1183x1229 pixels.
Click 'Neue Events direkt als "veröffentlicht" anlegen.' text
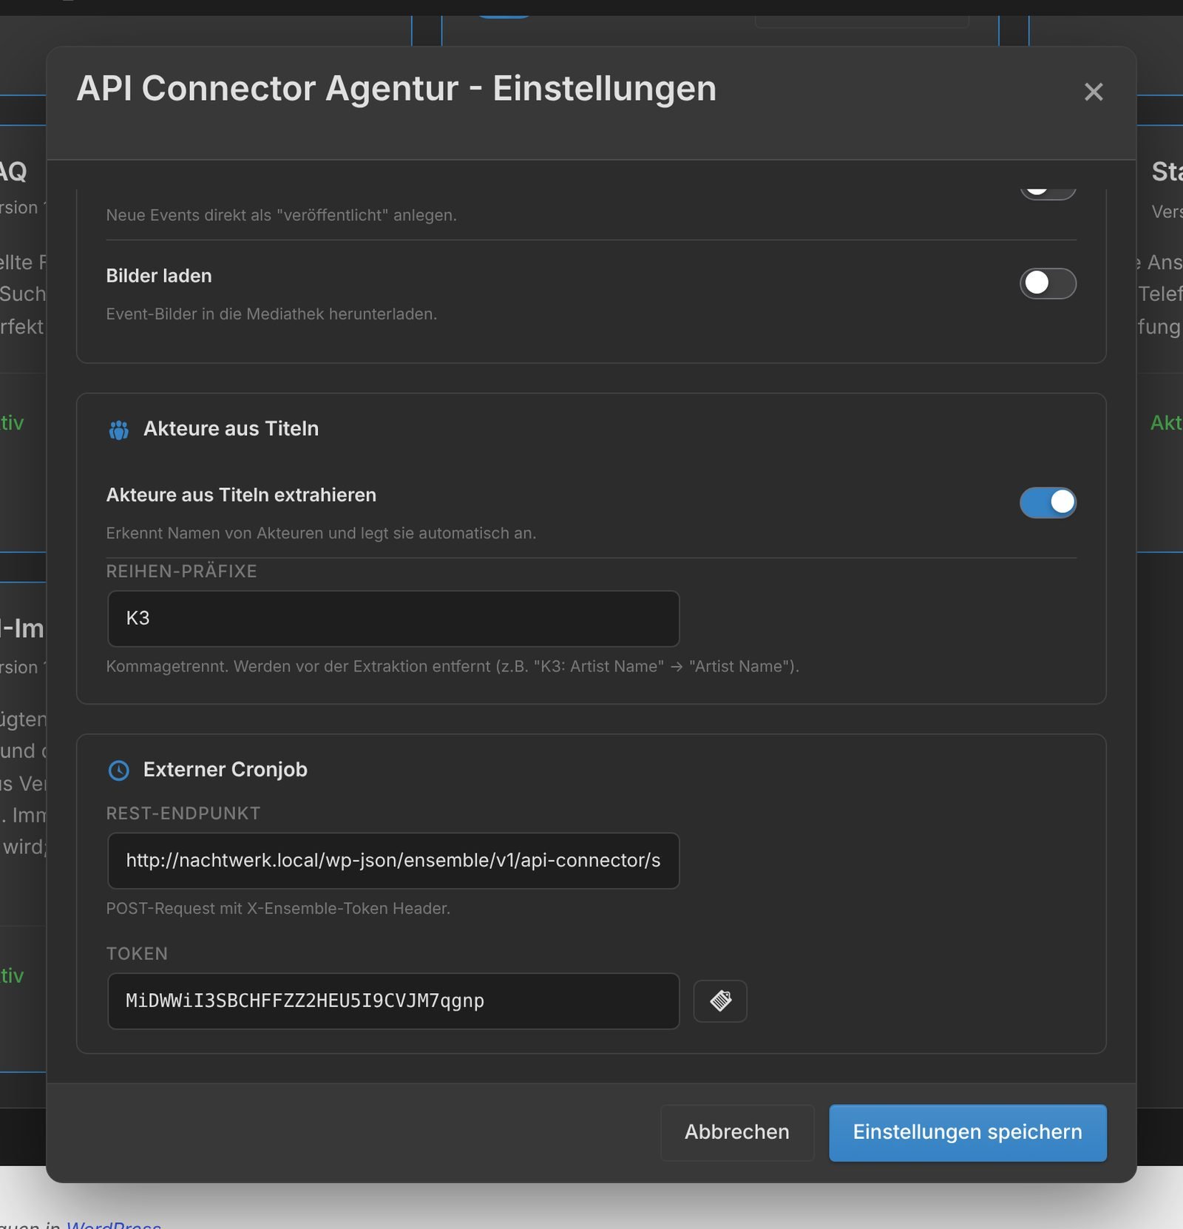click(282, 215)
